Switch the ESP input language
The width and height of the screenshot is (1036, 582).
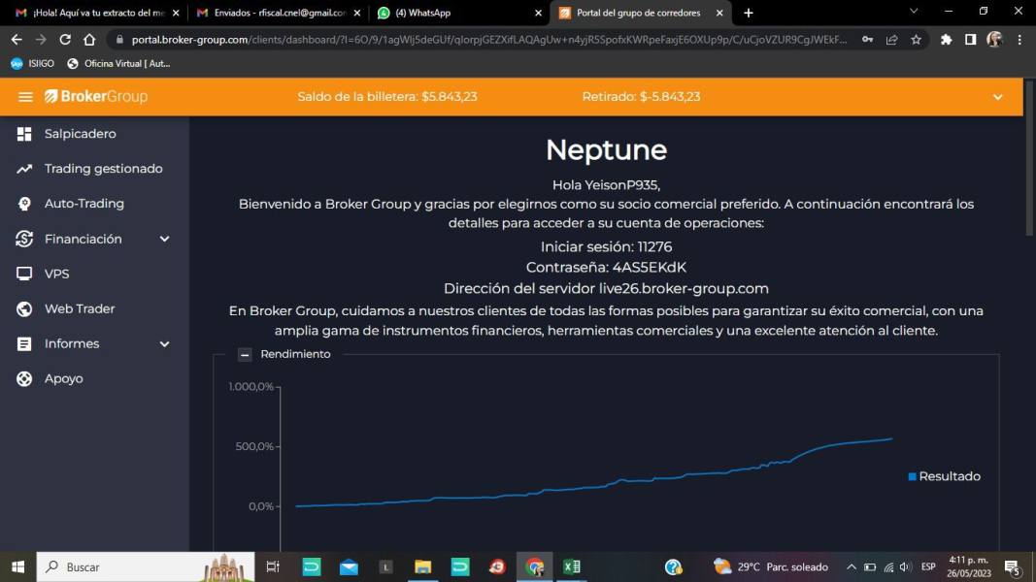click(x=928, y=566)
